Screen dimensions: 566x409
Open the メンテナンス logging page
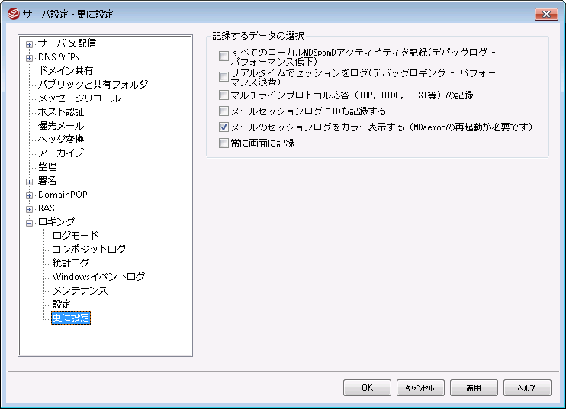tap(80, 291)
